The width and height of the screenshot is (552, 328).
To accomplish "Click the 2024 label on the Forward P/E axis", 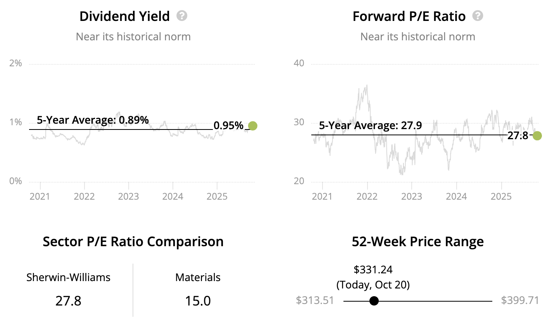I will pos(456,196).
